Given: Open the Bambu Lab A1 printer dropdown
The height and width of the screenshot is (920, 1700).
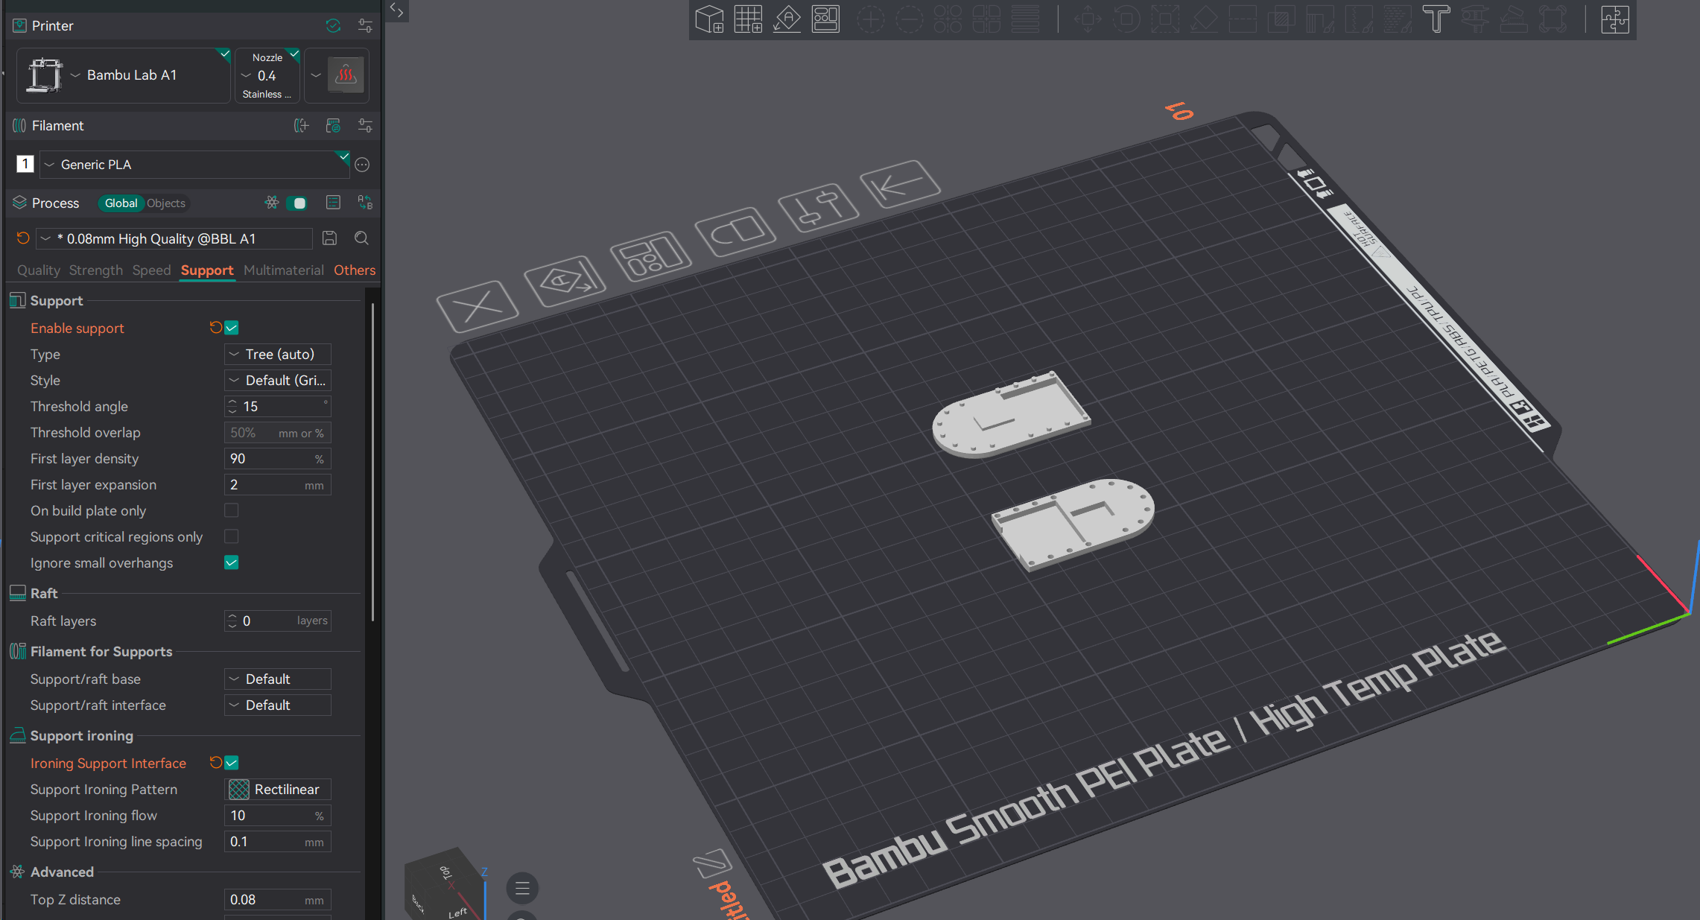Looking at the screenshot, I should (124, 75).
